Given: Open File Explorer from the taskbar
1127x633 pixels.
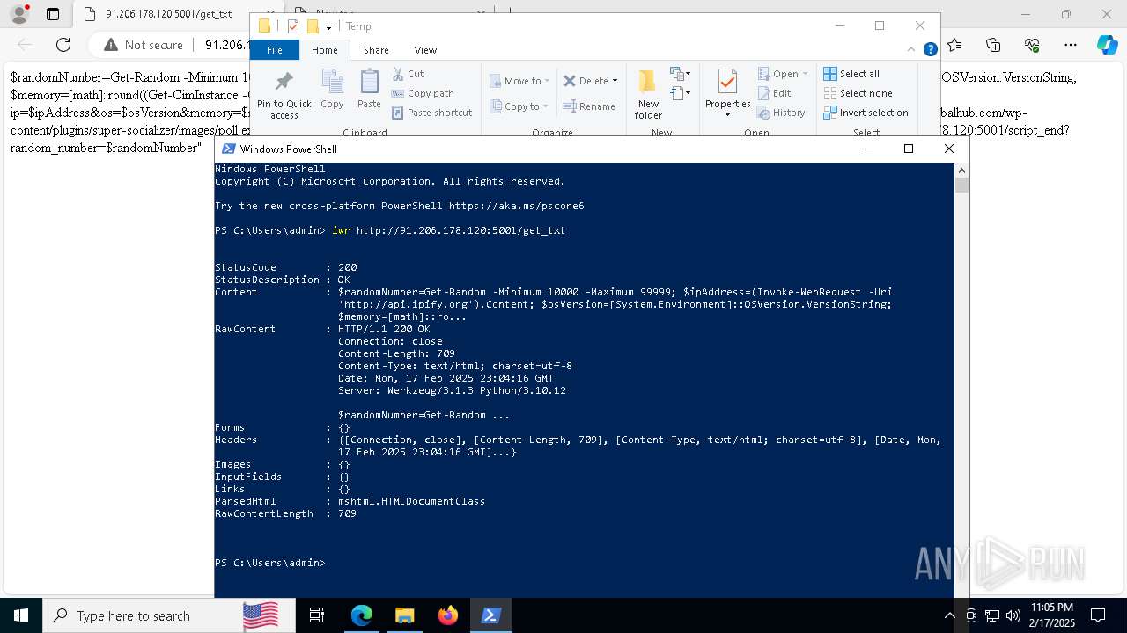Looking at the screenshot, I should (x=404, y=615).
